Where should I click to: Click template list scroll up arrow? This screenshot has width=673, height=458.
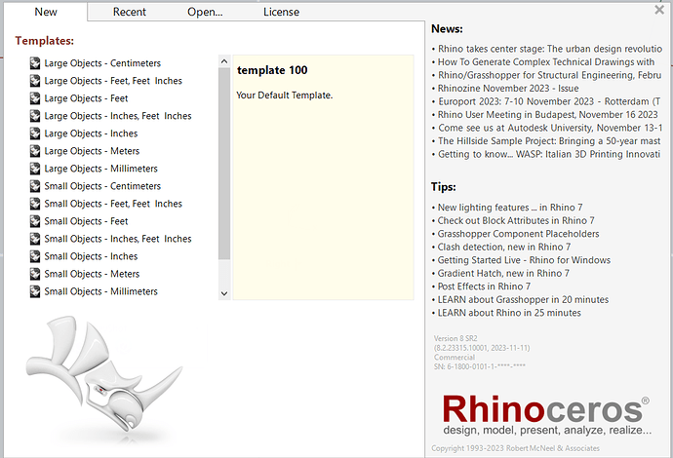click(x=224, y=61)
